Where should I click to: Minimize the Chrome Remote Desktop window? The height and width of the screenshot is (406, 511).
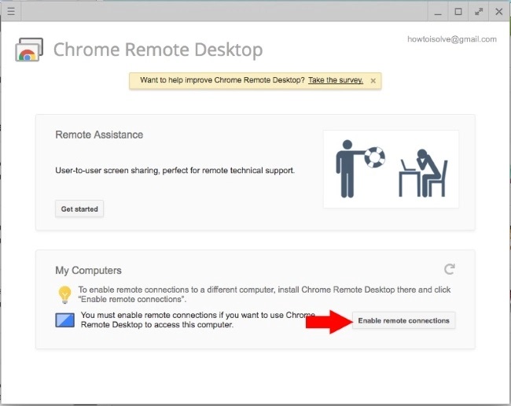(438, 13)
